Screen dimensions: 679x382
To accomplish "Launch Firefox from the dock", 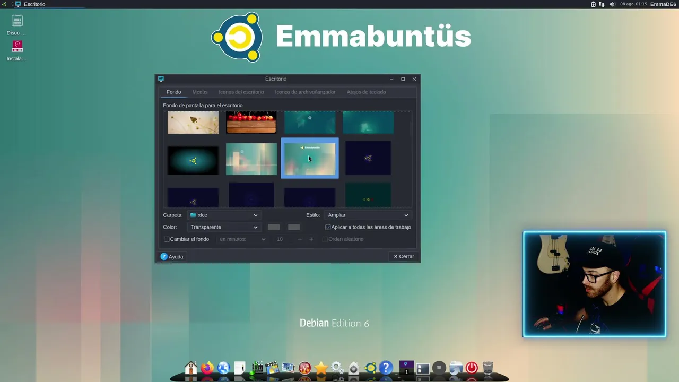I will pyautogui.click(x=207, y=367).
